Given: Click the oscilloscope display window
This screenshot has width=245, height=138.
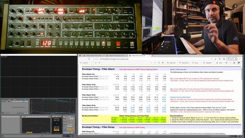Looking at the screenshot, I should [39, 77].
